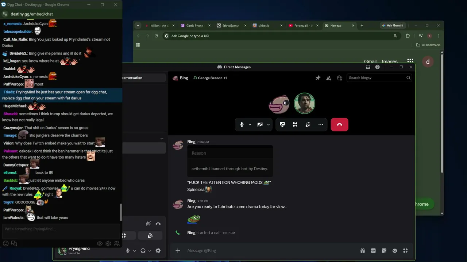Open Bing's name in the DM header
Screen dimensions: 467x262
click(x=184, y=78)
